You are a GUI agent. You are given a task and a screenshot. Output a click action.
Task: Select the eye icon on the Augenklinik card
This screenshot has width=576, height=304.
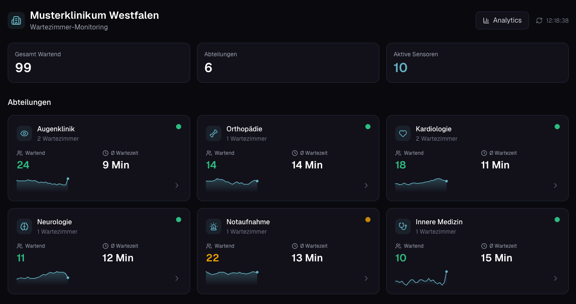[x=24, y=133]
